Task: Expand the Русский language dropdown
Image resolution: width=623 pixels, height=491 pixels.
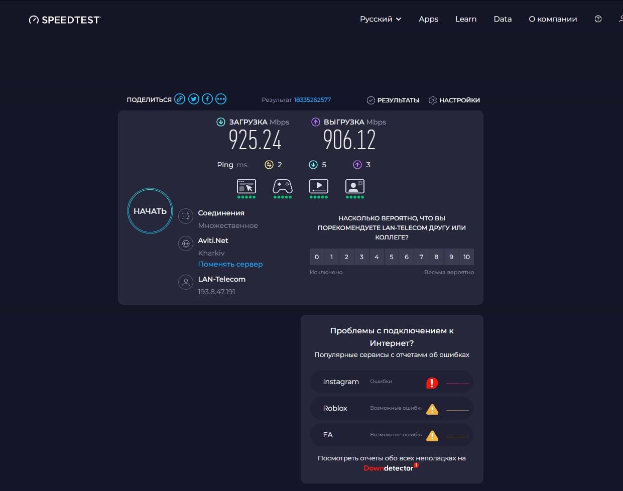Action: (381, 19)
